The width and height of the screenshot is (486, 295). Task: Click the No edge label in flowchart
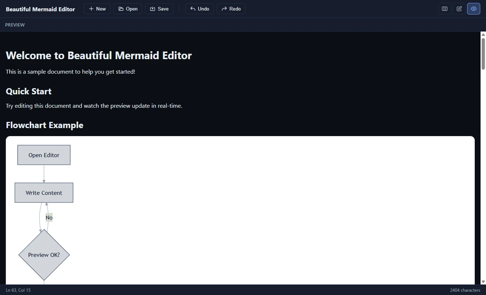tap(49, 218)
